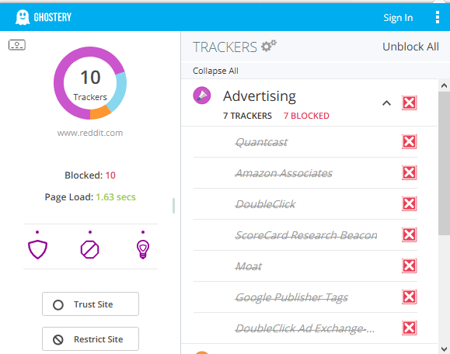Click the scrollbar down arrow

point(444,349)
